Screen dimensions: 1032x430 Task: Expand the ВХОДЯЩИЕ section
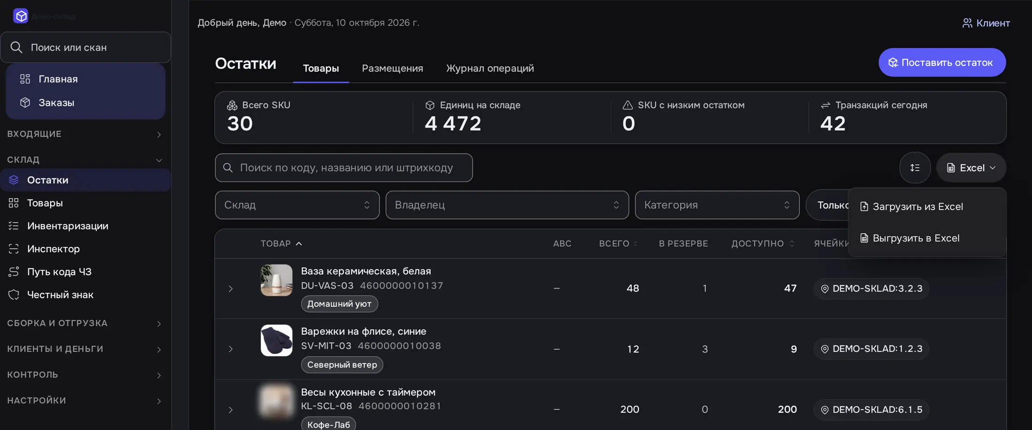click(85, 134)
